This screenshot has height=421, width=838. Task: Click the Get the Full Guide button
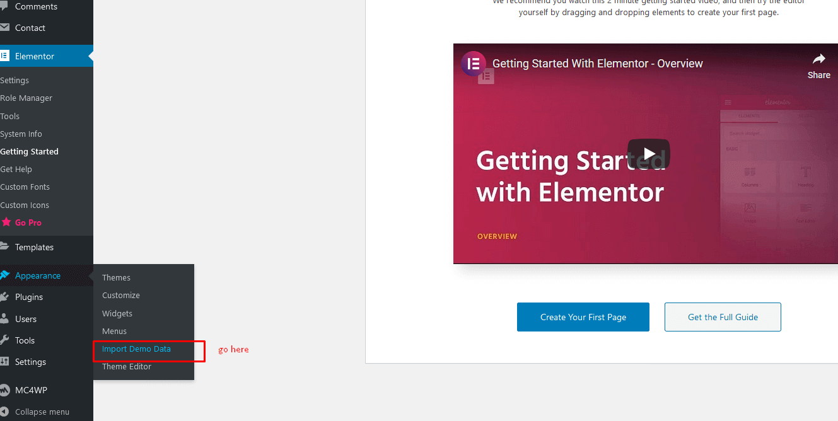point(723,317)
